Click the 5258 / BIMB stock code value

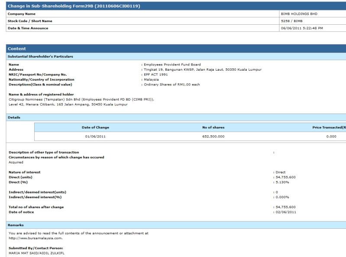pyautogui.click(x=292, y=21)
